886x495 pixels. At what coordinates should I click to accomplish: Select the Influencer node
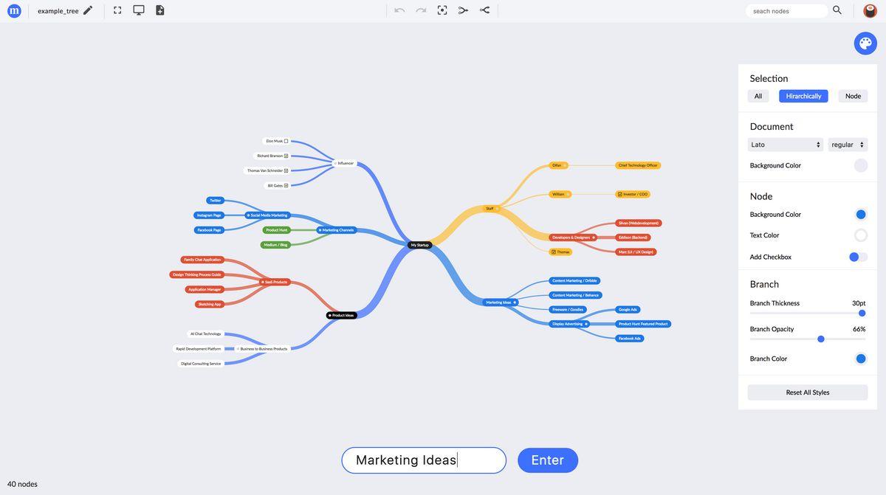pos(345,163)
